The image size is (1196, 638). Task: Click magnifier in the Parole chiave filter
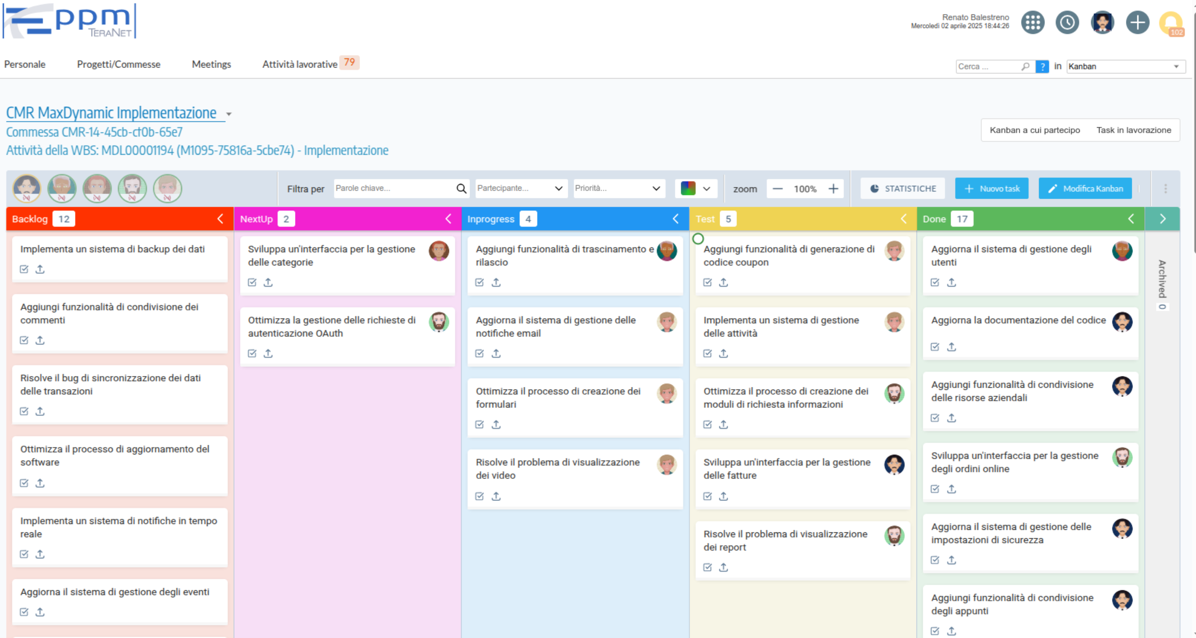[461, 188]
